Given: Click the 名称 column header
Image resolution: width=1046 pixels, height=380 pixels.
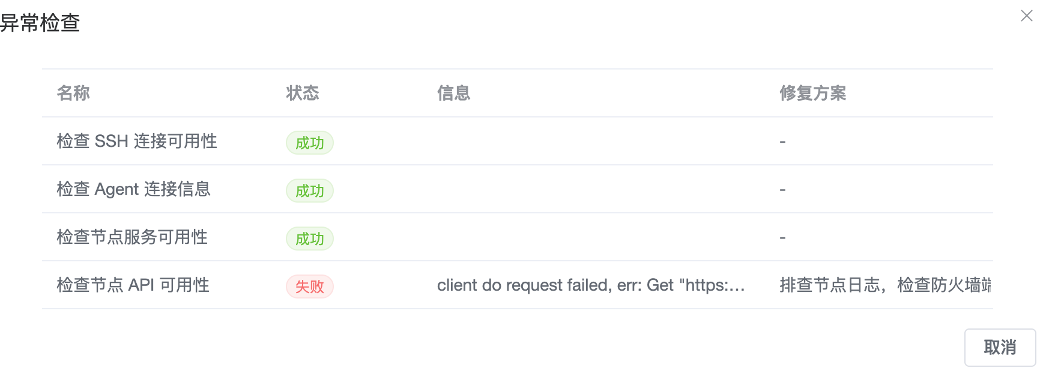Looking at the screenshot, I should click(x=73, y=93).
